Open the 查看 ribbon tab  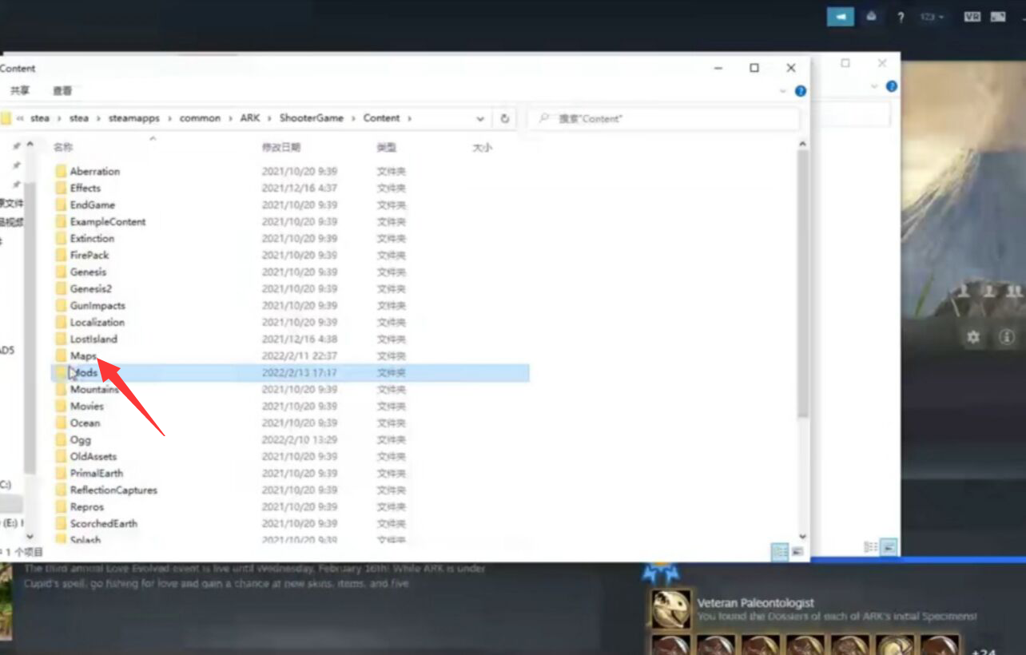[62, 91]
